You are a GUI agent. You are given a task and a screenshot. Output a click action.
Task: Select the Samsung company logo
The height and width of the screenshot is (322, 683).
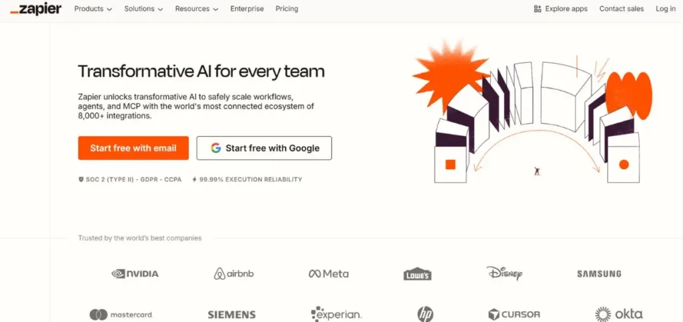pos(599,274)
